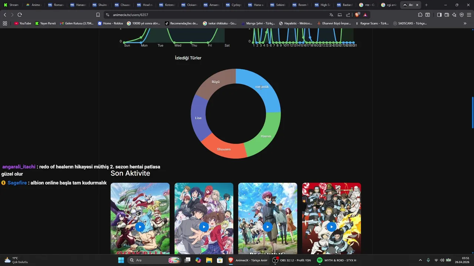
Task: Click the green Harem donut segment
Action: pyautogui.click(x=266, y=137)
